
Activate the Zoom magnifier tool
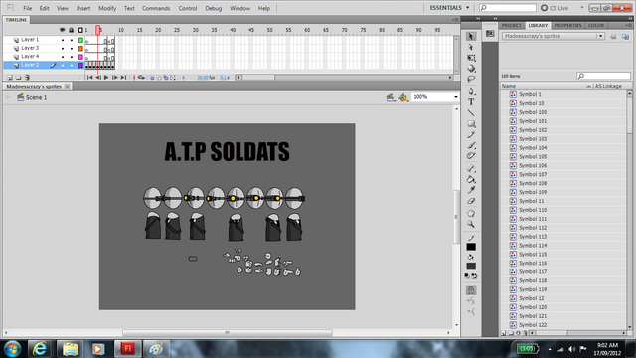471,224
